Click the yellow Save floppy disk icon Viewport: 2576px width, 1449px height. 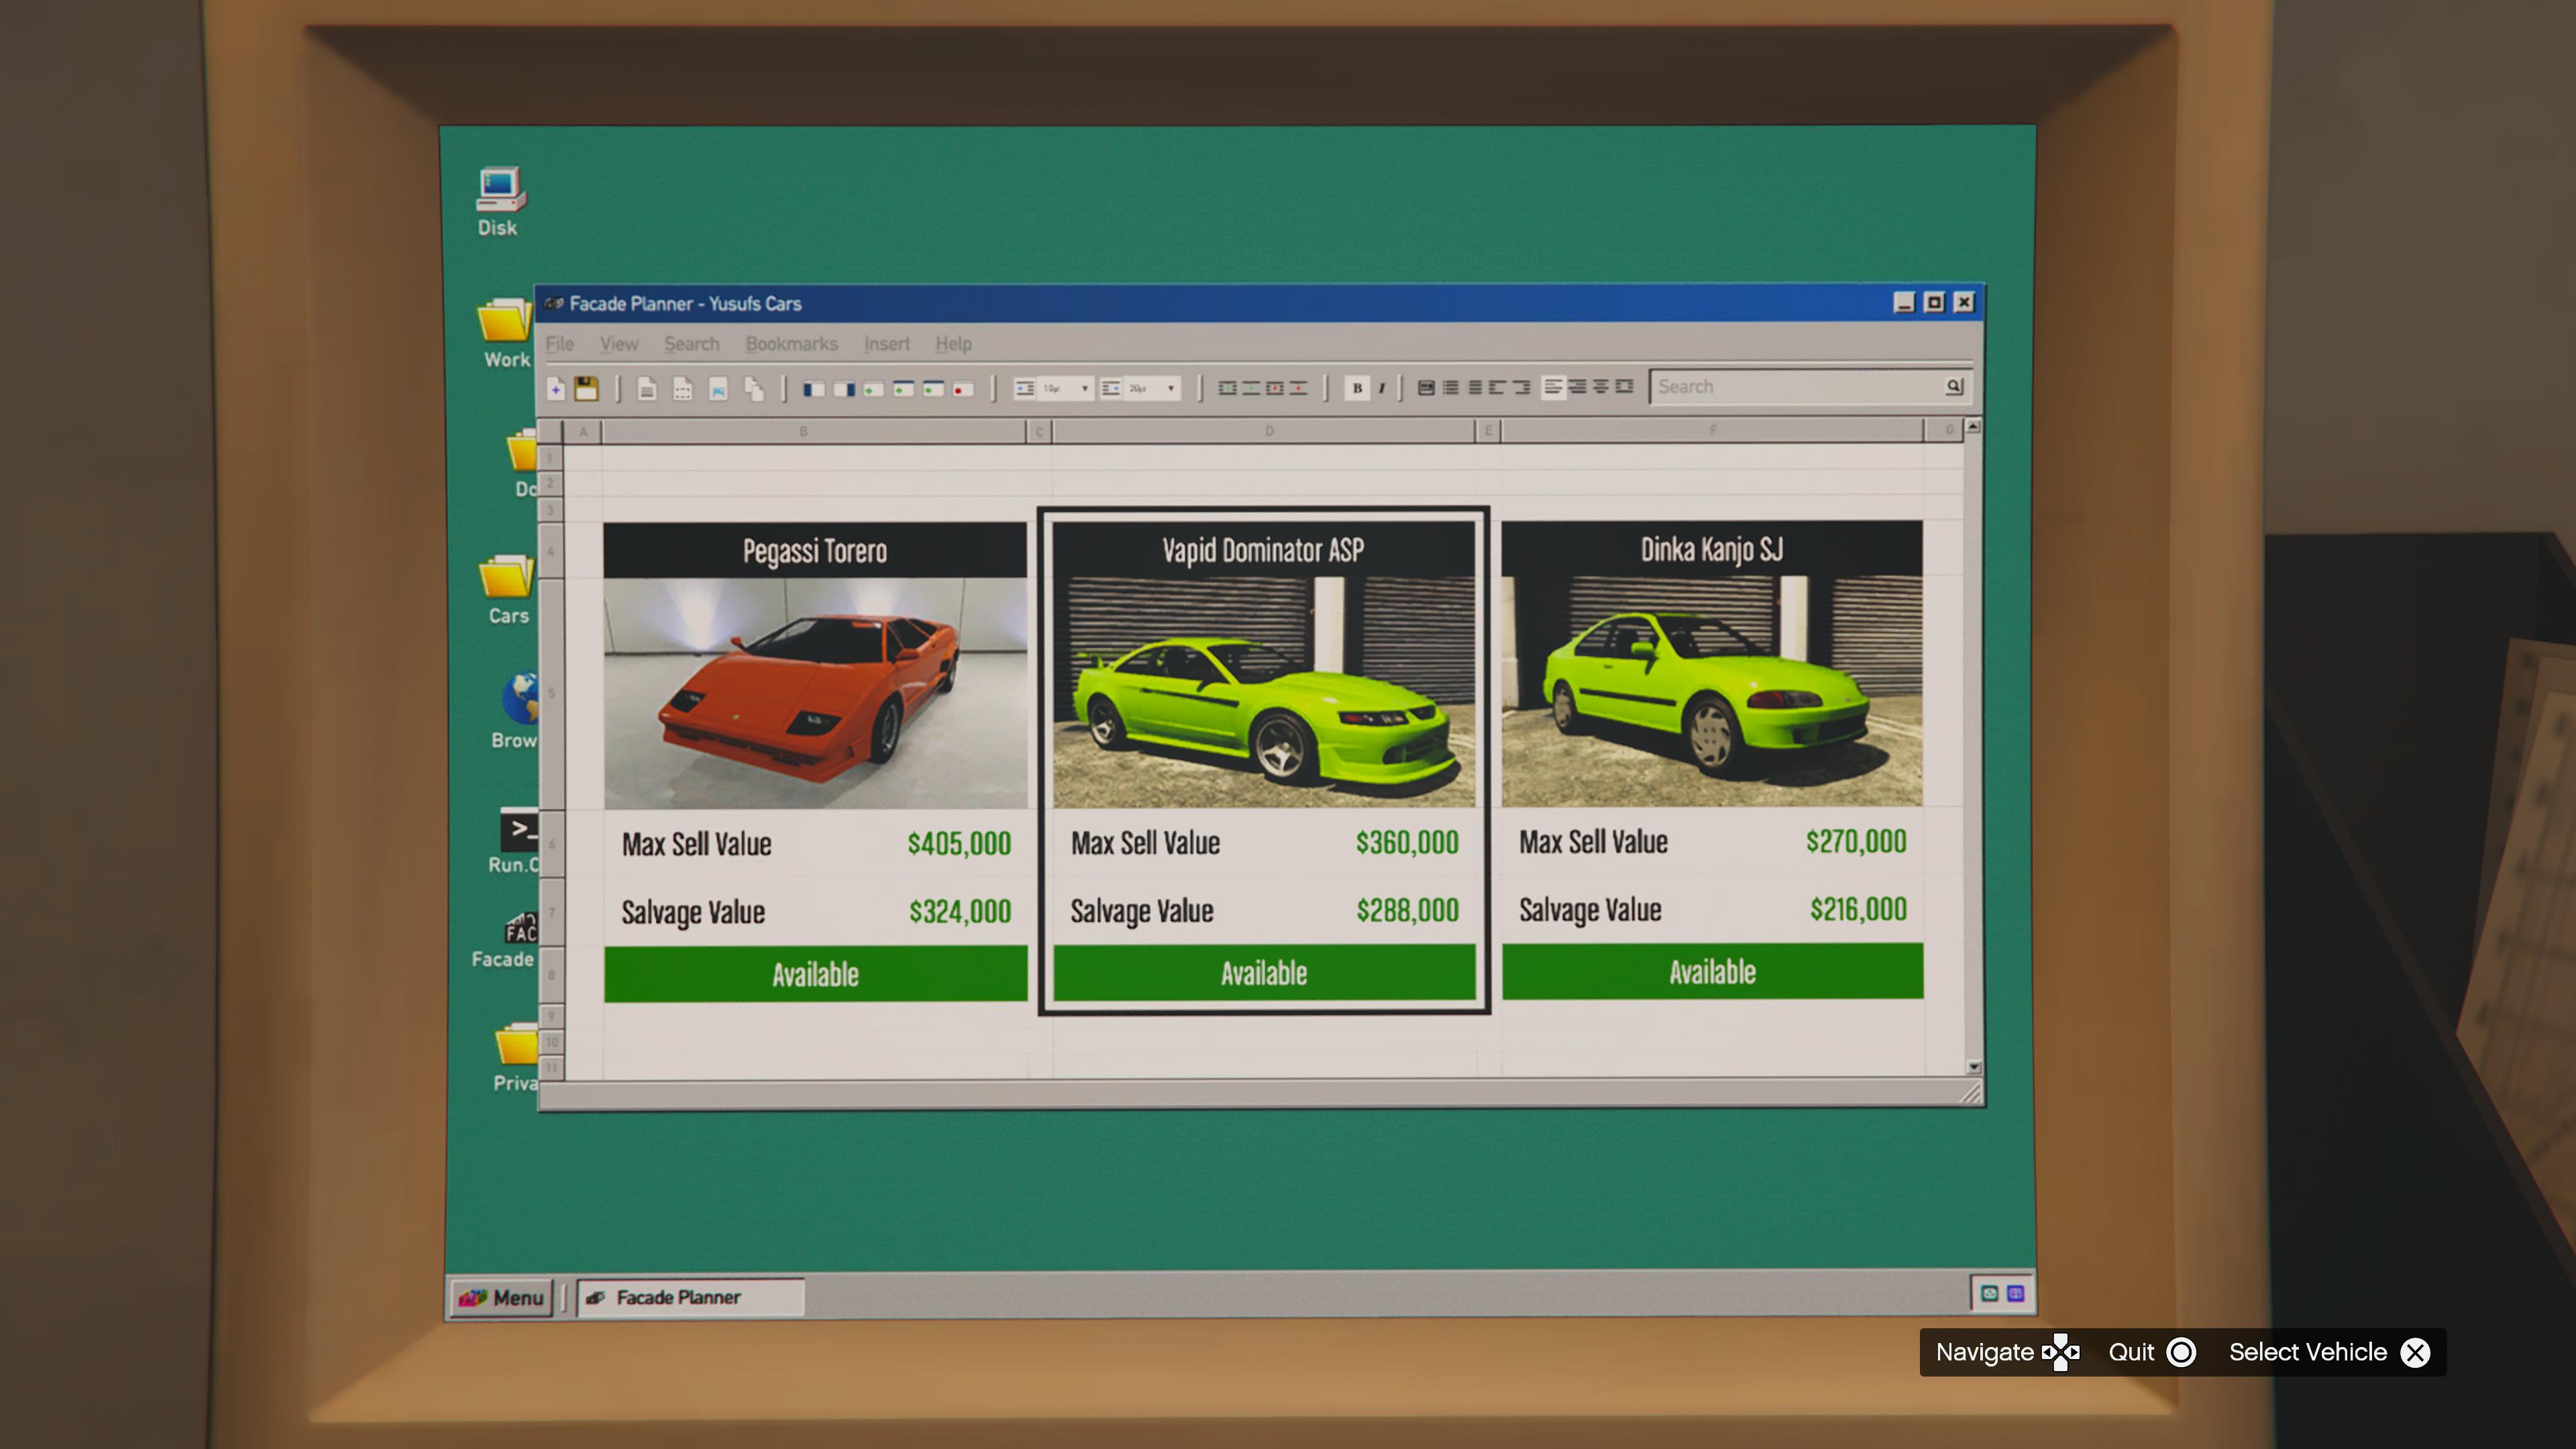586,389
